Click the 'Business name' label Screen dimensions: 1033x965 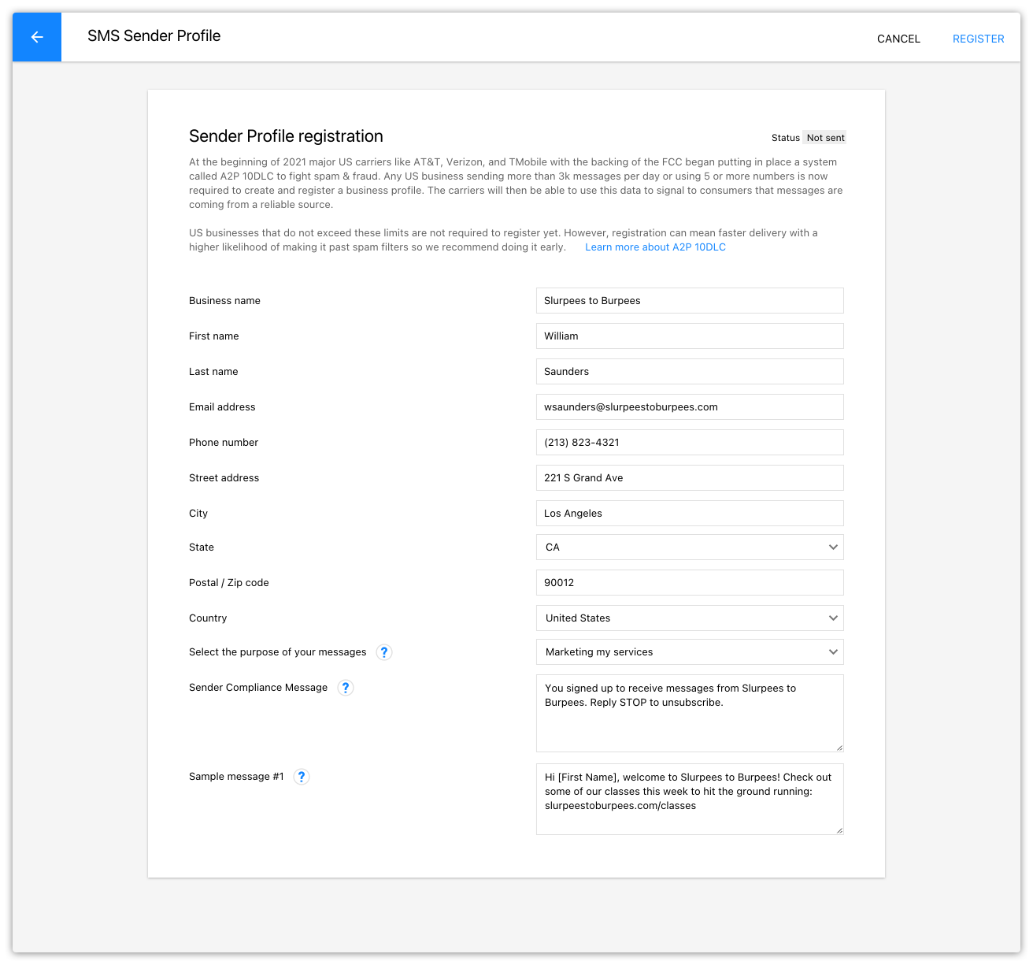224,301
